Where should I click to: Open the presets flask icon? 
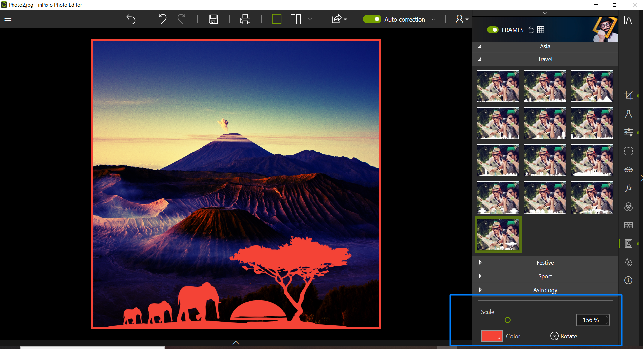coord(628,114)
